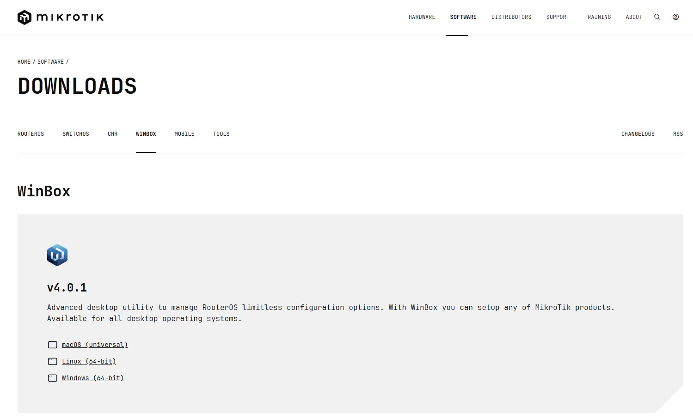The width and height of the screenshot is (693, 419).
Task: Click the Home breadcrumb link
Action: (24, 62)
